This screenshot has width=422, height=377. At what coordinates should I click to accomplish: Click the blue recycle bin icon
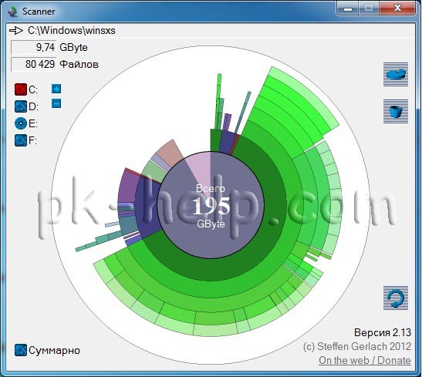pyautogui.click(x=396, y=111)
